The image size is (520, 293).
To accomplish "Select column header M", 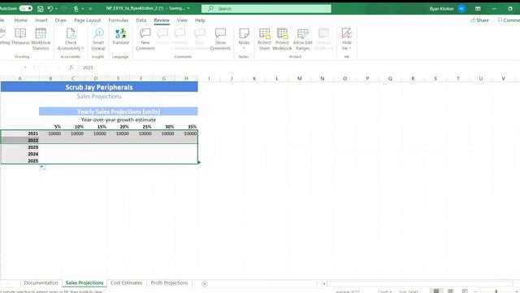I will click(300, 78).
